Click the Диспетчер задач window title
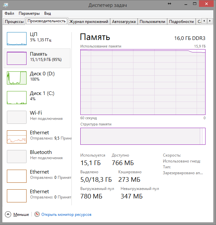 click(108, 5)
